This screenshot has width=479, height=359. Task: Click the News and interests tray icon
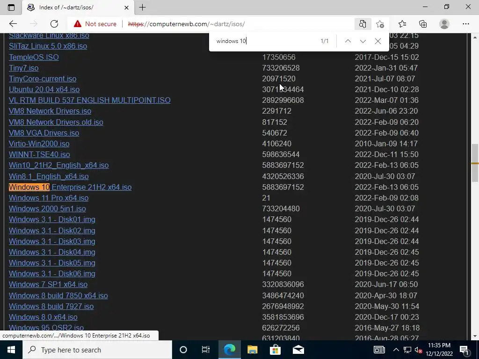click(x=379, y=350)
